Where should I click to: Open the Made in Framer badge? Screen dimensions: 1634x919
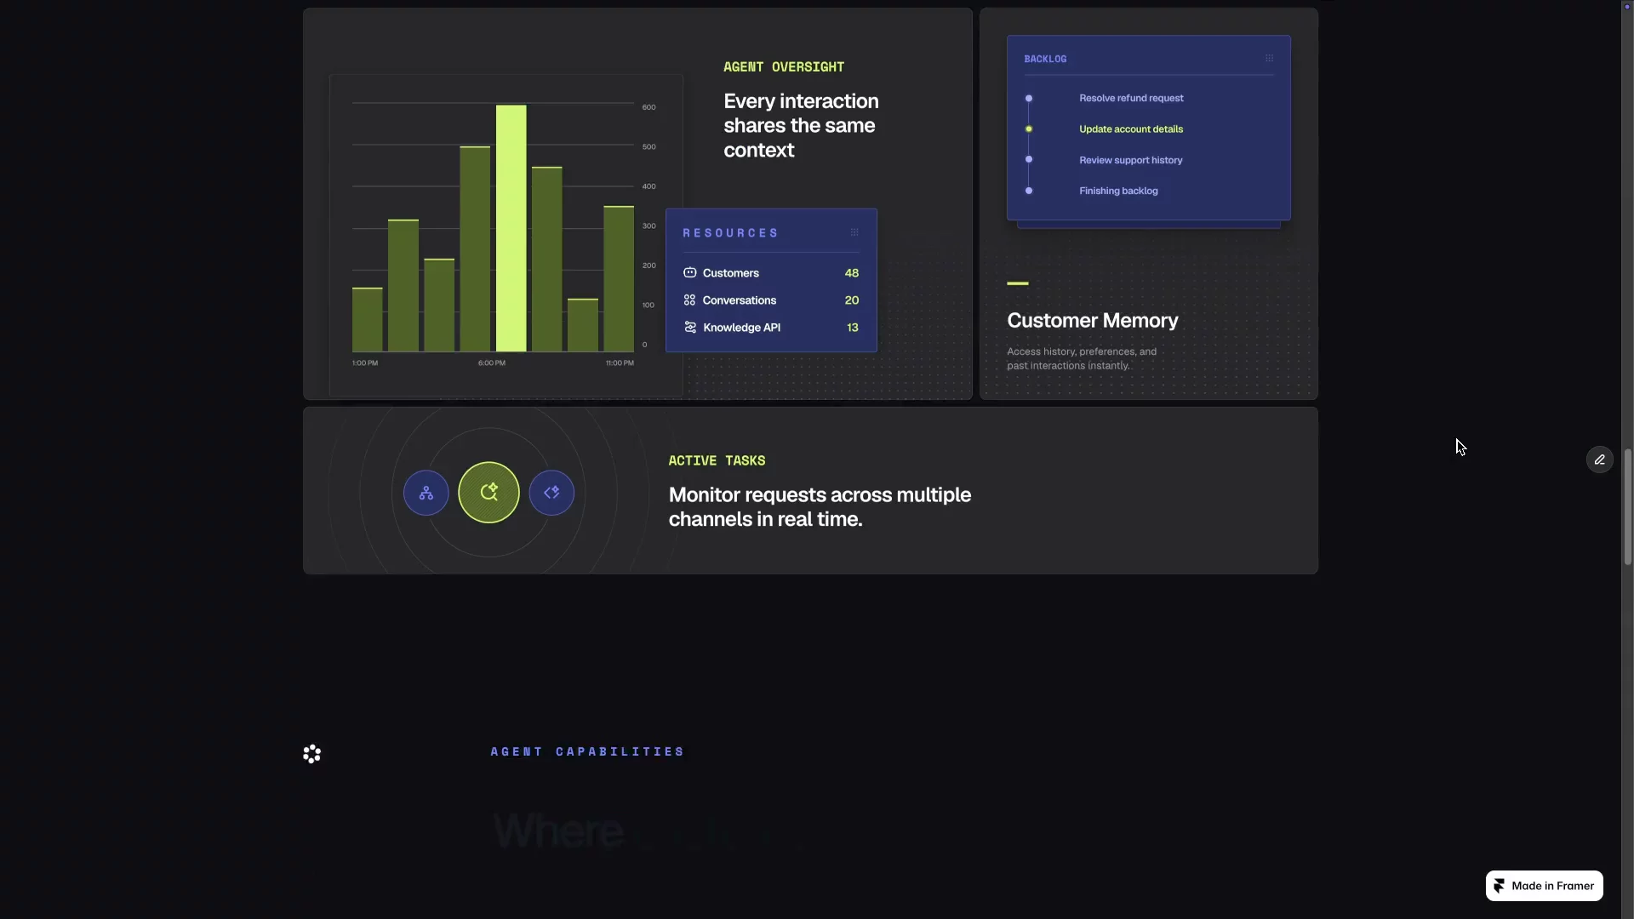(x=1545, y=886)
